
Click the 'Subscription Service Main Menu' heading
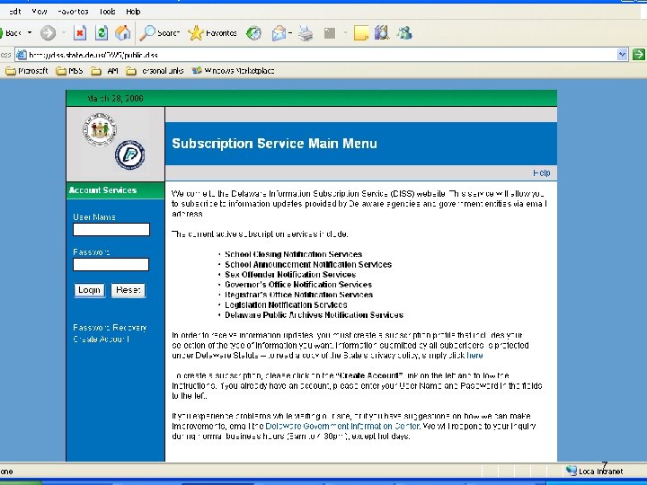(274, 143)
